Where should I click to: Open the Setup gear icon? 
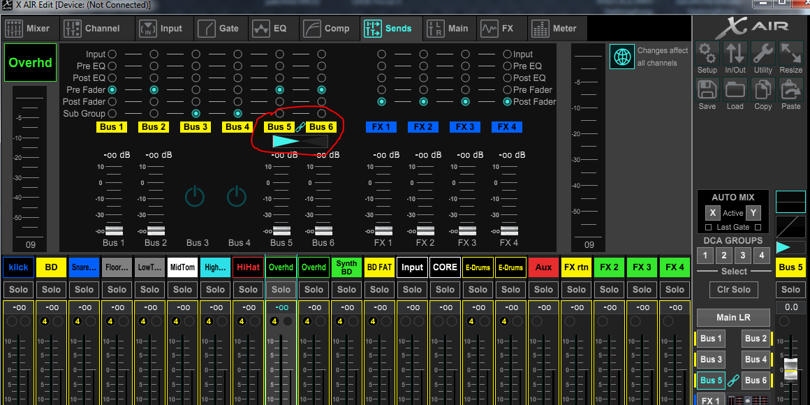[707, 53]
